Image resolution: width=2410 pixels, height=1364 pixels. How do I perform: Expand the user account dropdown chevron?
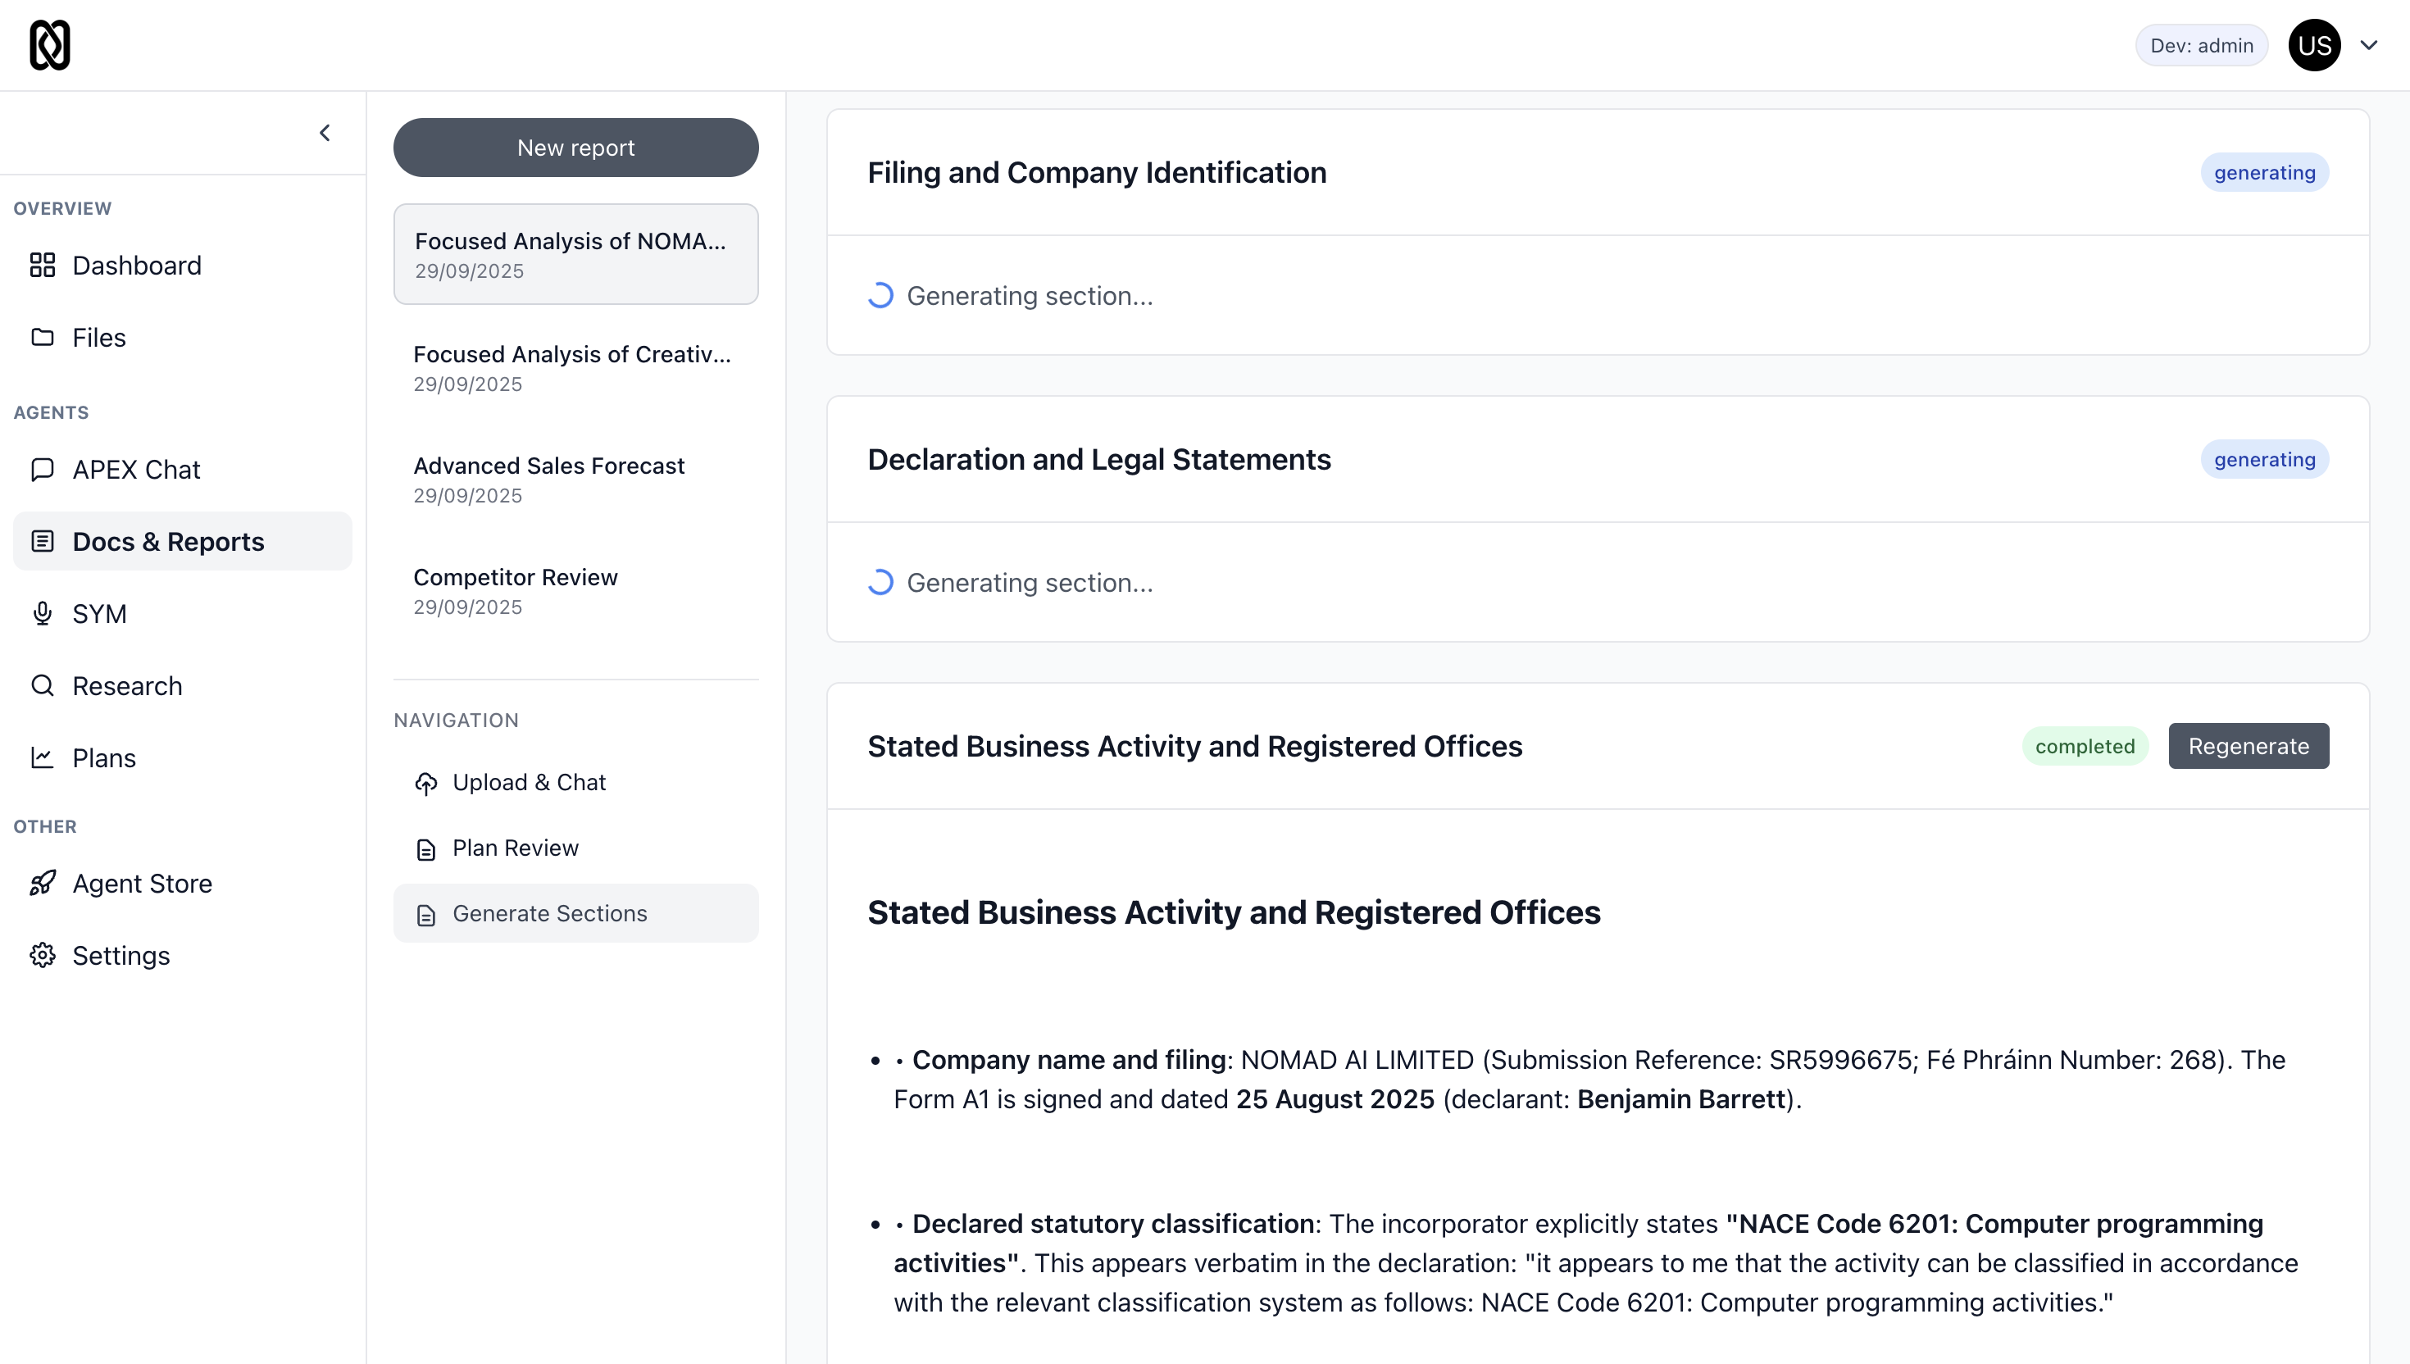point(2369,45)
